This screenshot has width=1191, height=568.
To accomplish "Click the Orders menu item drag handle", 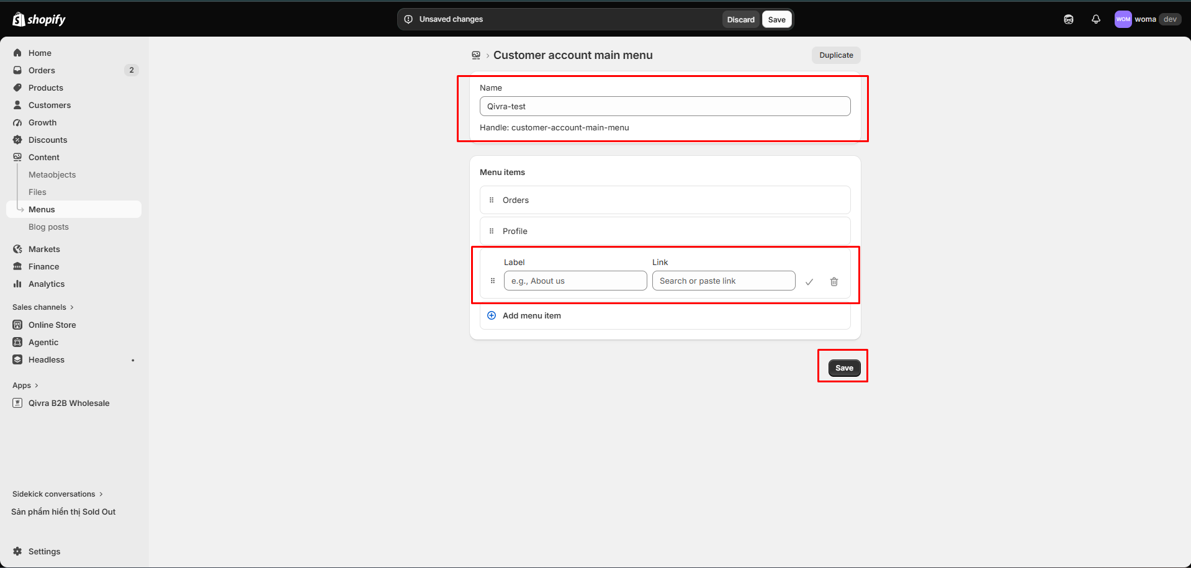I will coord(492,200).
